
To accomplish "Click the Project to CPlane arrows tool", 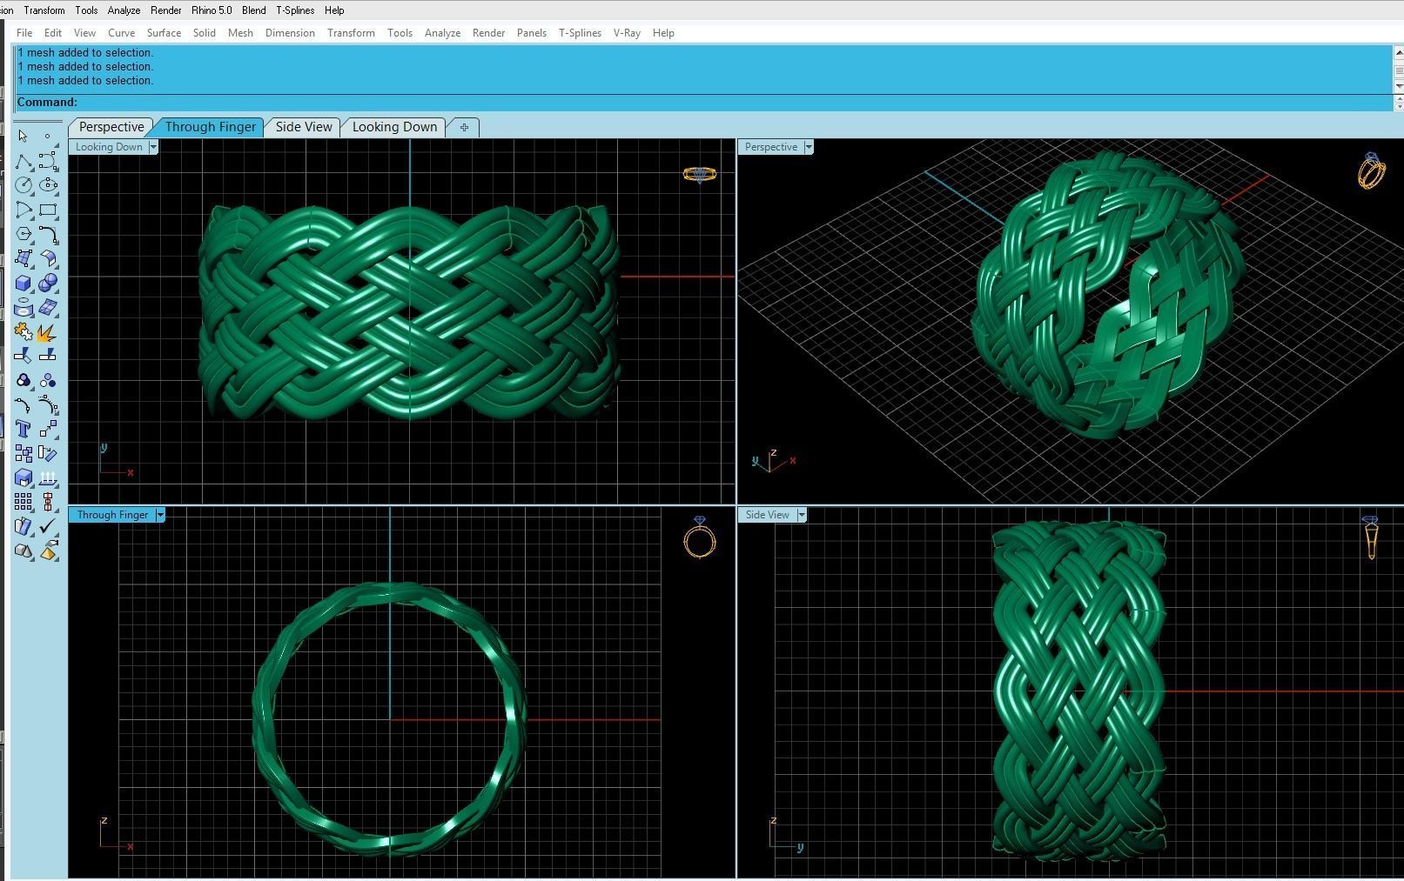I will [48, 477].
